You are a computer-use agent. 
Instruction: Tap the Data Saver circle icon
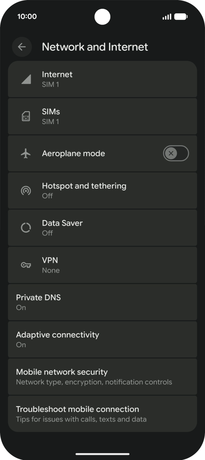[x=26, y=228]
